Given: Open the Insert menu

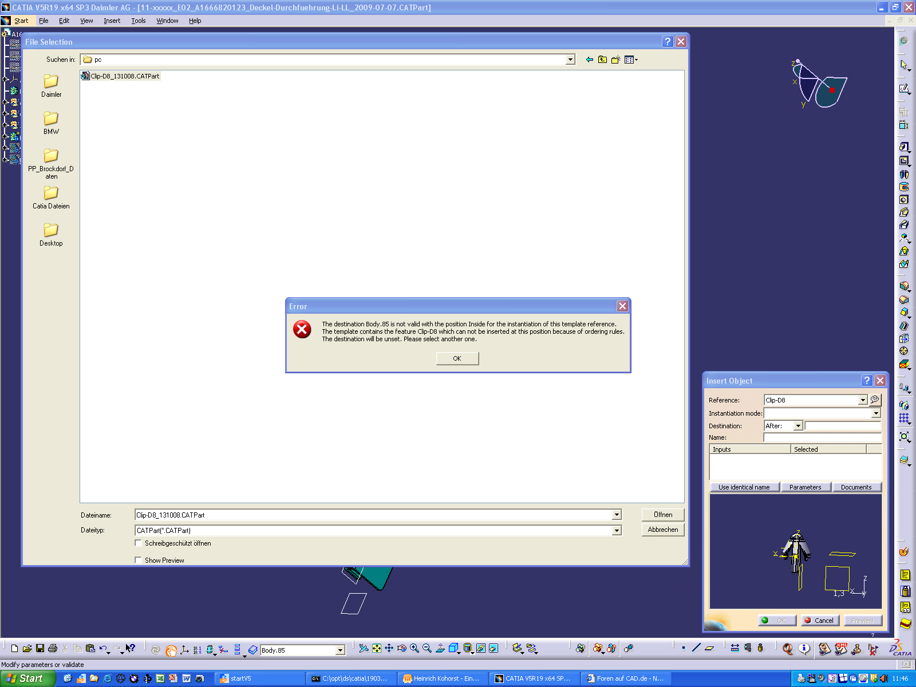Looking at the screenshot, I should (x=112, y=21).
